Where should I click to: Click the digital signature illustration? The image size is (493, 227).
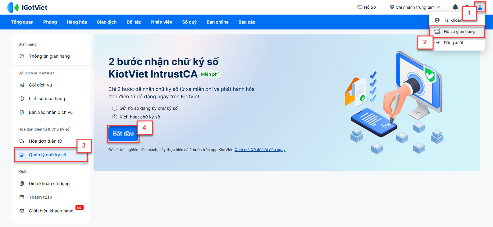[x=395, y=102]
